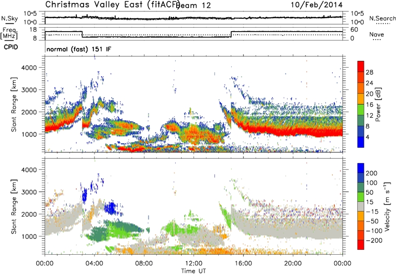
Task: Click the '-15' tick label on Velocity colorbar
Action: [372, 211]
